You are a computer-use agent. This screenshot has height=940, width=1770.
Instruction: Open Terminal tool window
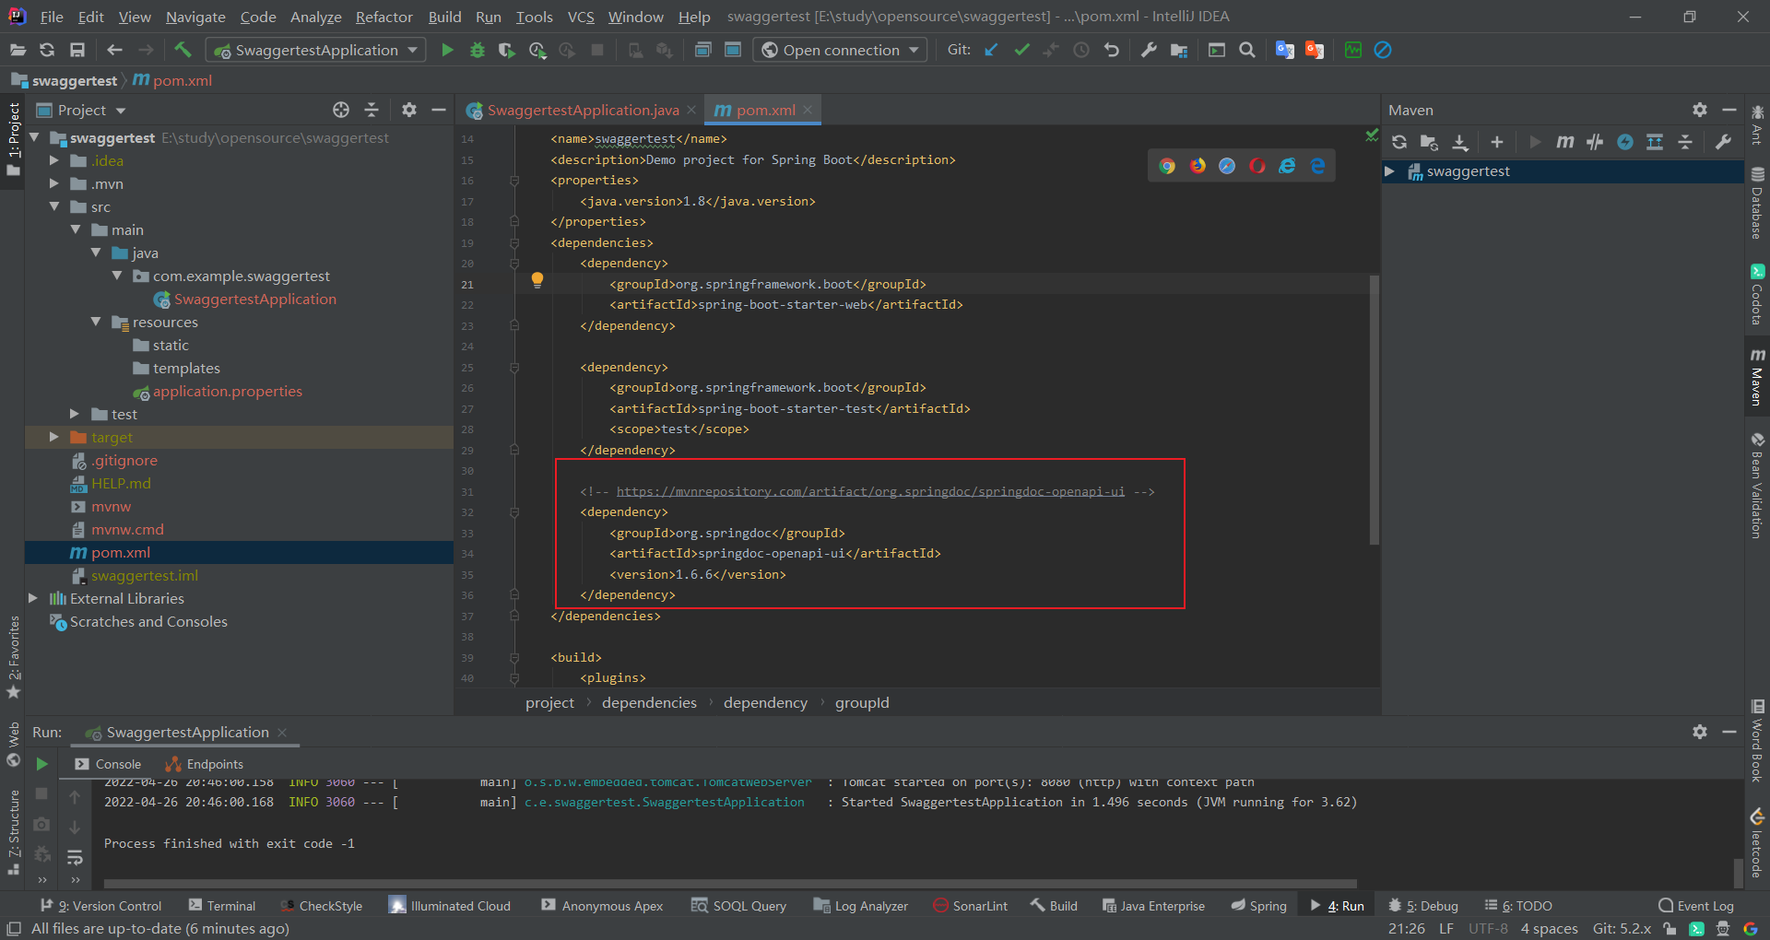click(x=221, y=906)
